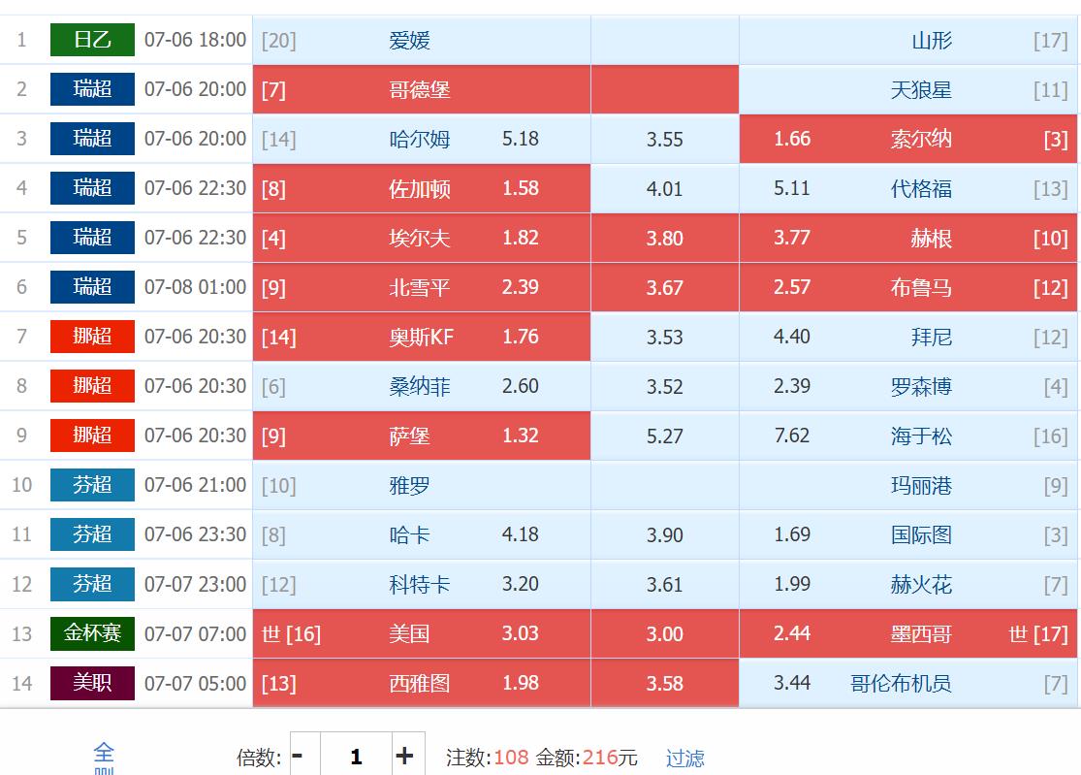
Task: Select 拜尼 away odds 4.40
Action: point(908,337)
